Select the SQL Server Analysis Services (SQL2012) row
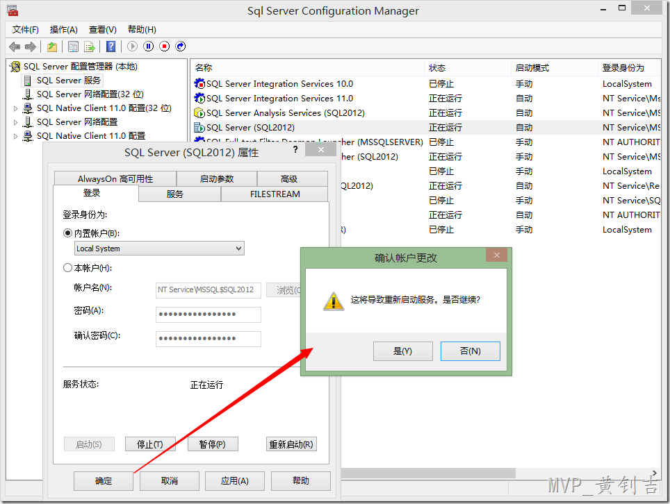The width and height of the screenshot is (670, 504). (x=286, y=112)
